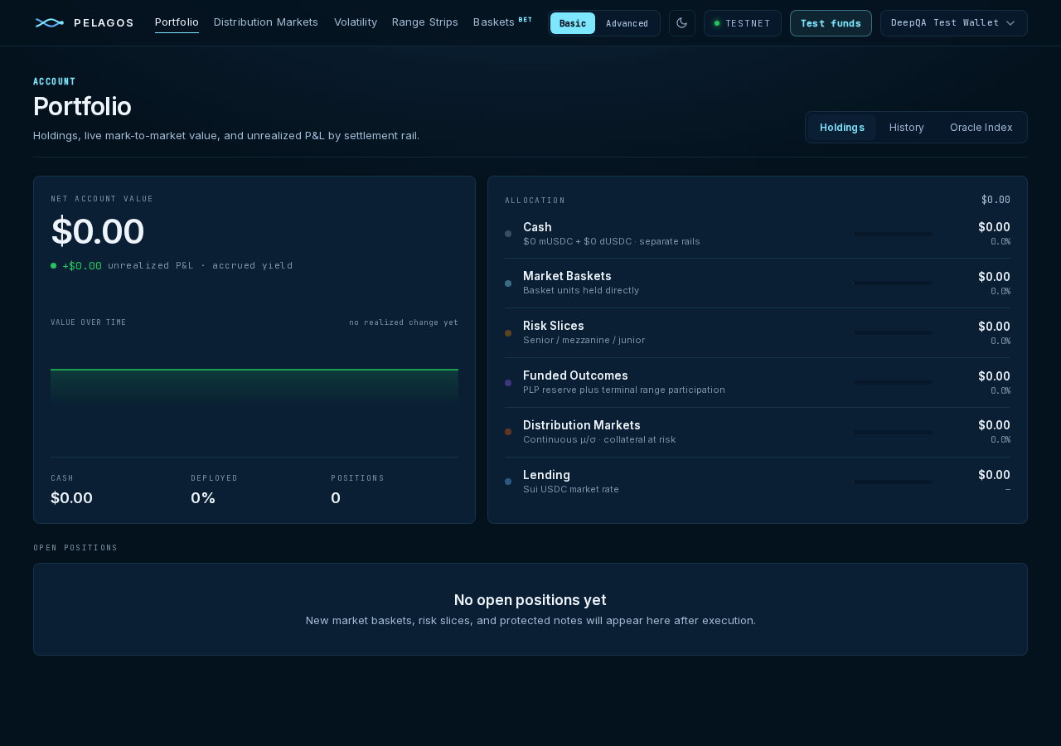Navigate to Range Strips
The height and width of the screenshot is (746, 1061).
[x=425, y=22]
